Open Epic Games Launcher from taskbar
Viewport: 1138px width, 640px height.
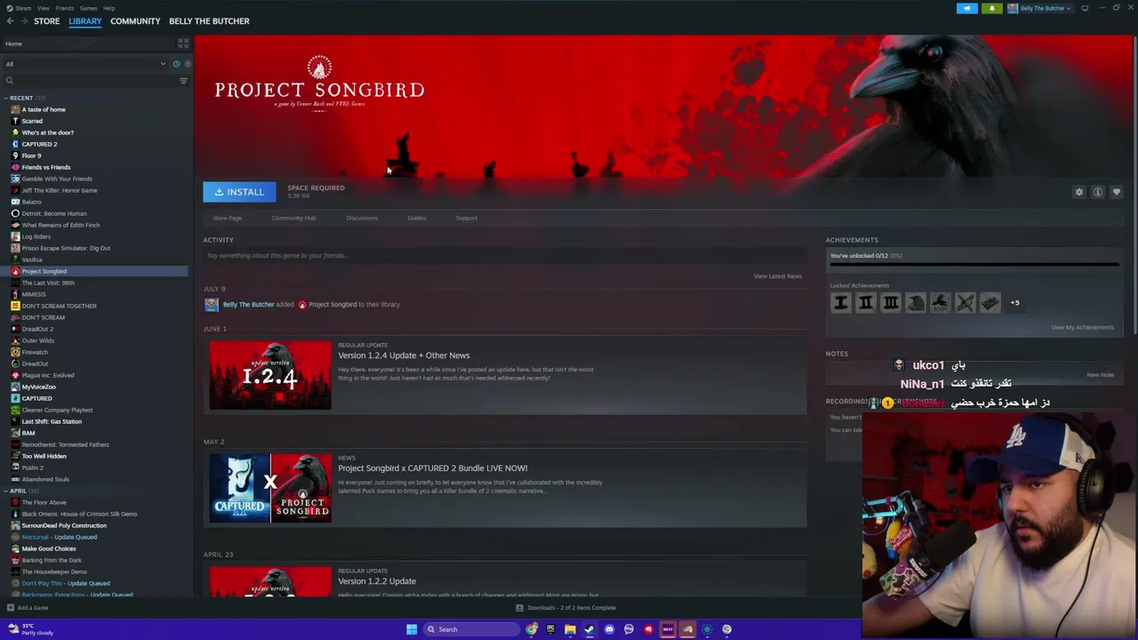pos(550,629)
